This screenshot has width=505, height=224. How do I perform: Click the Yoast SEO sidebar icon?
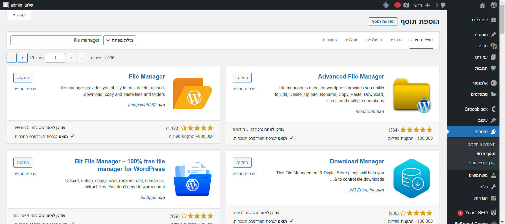click(x=494, y=213)
